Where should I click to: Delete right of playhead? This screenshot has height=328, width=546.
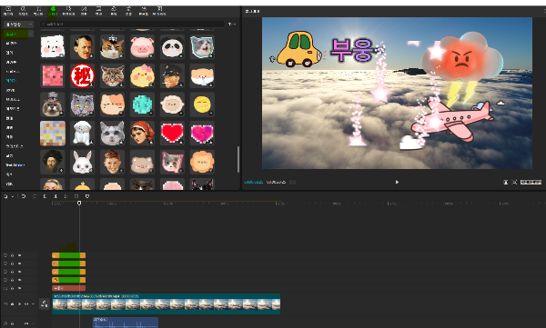click(x=66, y=196)
